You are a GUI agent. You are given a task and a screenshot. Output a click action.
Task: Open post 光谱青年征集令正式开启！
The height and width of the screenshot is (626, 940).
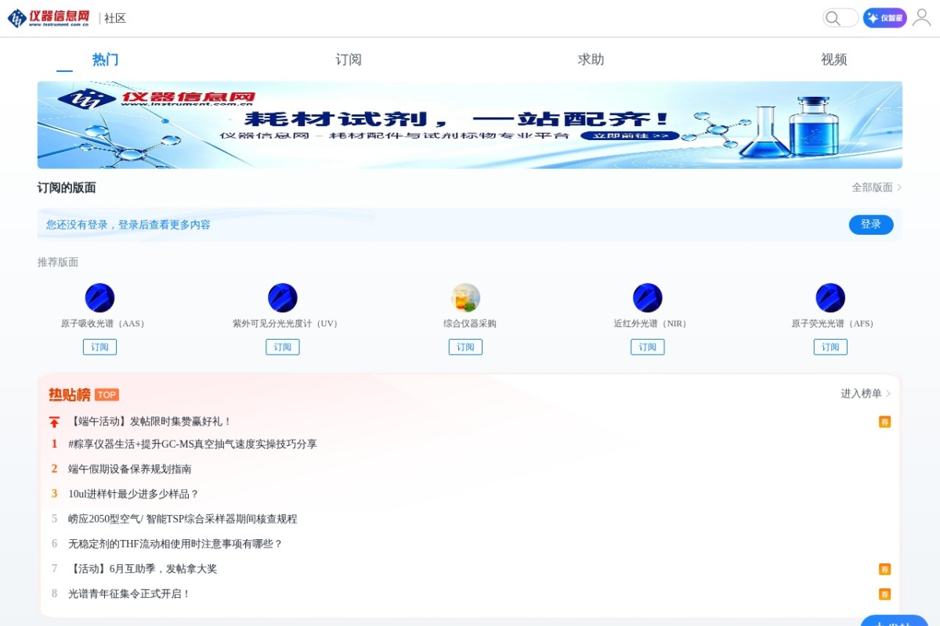click(129, 594)
